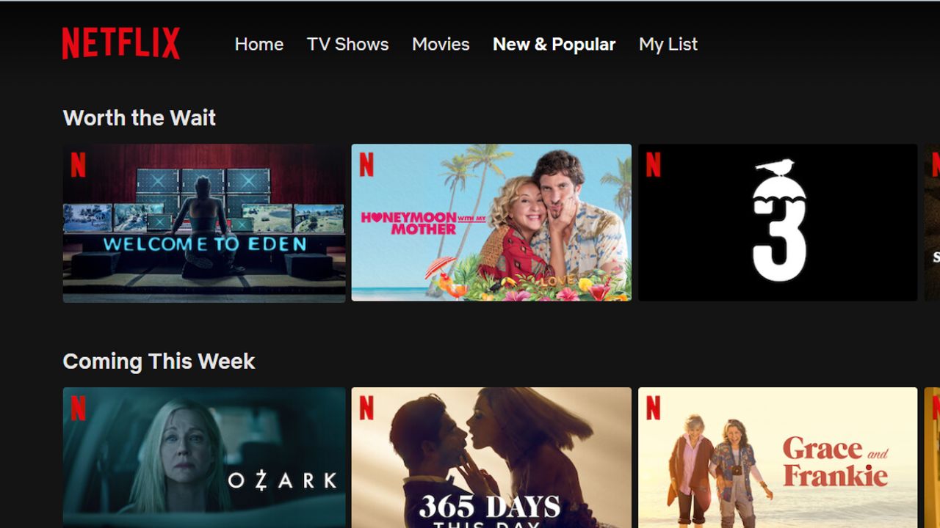The image size is (940, 528).
Task: Click the N badge on 365 Days This Day
Action: 366,408
